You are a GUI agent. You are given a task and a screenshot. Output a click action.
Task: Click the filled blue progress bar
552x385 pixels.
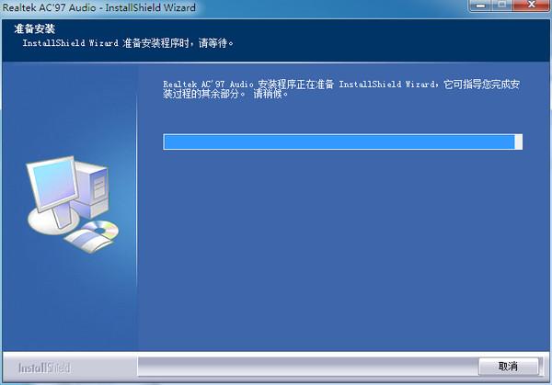point(339,142)
